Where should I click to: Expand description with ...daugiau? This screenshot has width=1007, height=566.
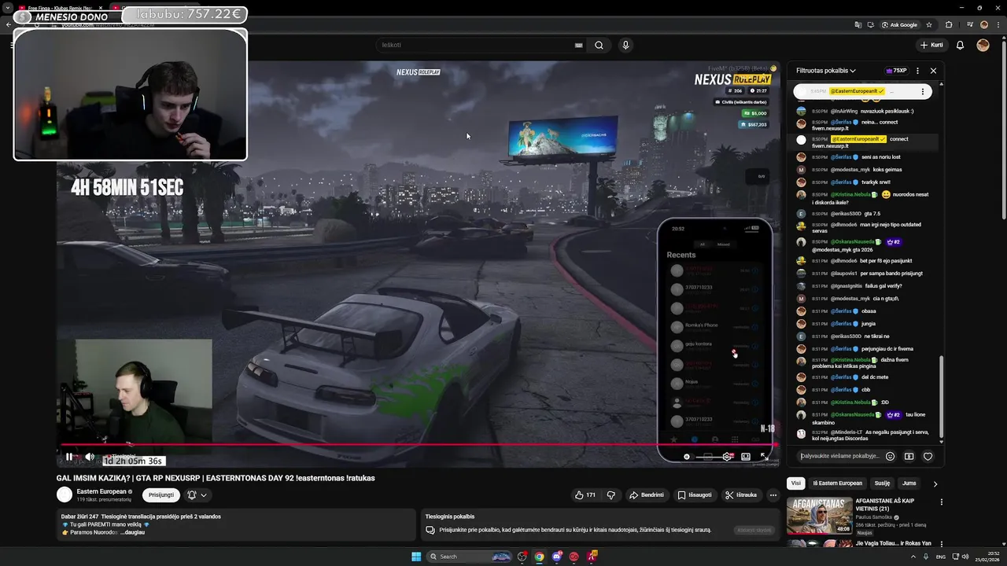pyautogui.click(x=132, y=532)
